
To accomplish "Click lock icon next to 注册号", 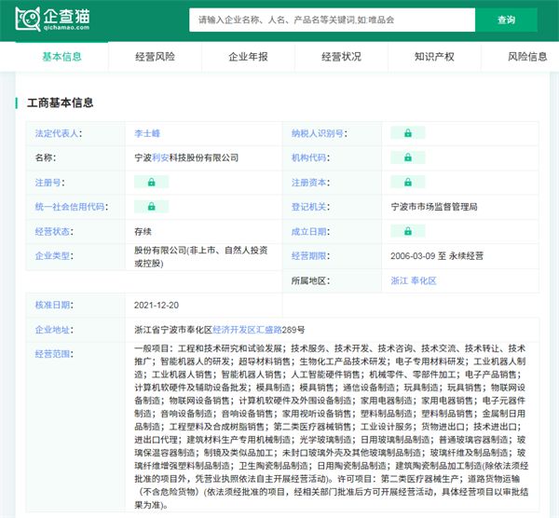I will point(151,182).
